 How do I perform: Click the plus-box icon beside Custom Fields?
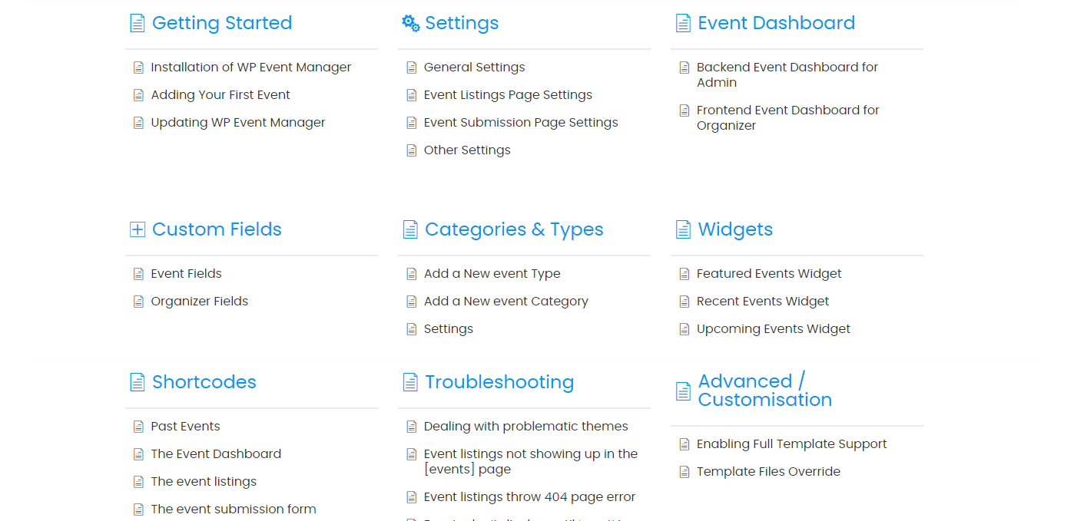tap(138, 229)
